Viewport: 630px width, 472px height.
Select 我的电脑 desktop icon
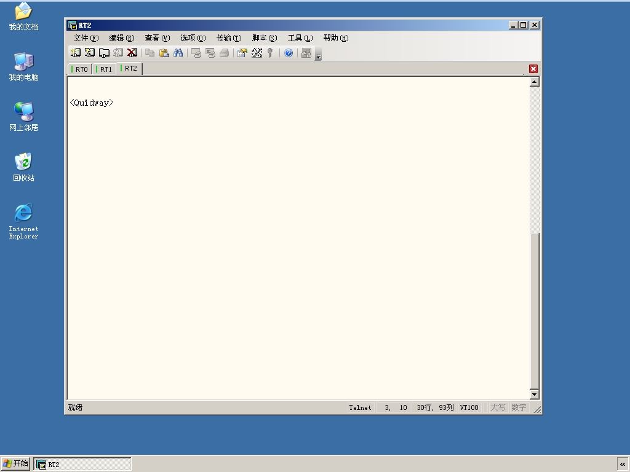(23, 66)
